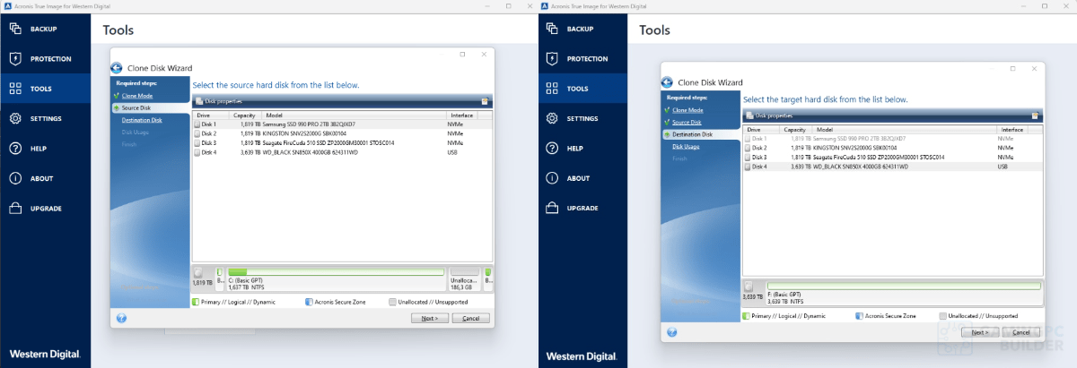
Task: Sort by Model column in target-disk list
Action: (905, 130)
